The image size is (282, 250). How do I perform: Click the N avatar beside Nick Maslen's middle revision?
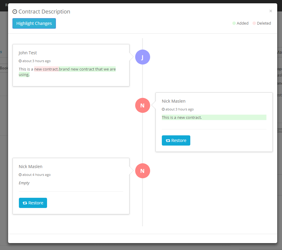(x=143, y=105)
